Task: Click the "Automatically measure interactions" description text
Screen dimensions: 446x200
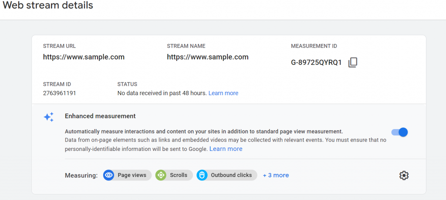Action: 204,132
